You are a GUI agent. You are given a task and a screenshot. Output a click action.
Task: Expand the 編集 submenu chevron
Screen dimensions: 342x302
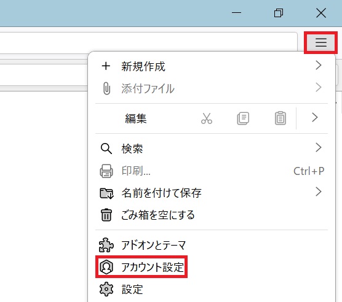314,117
